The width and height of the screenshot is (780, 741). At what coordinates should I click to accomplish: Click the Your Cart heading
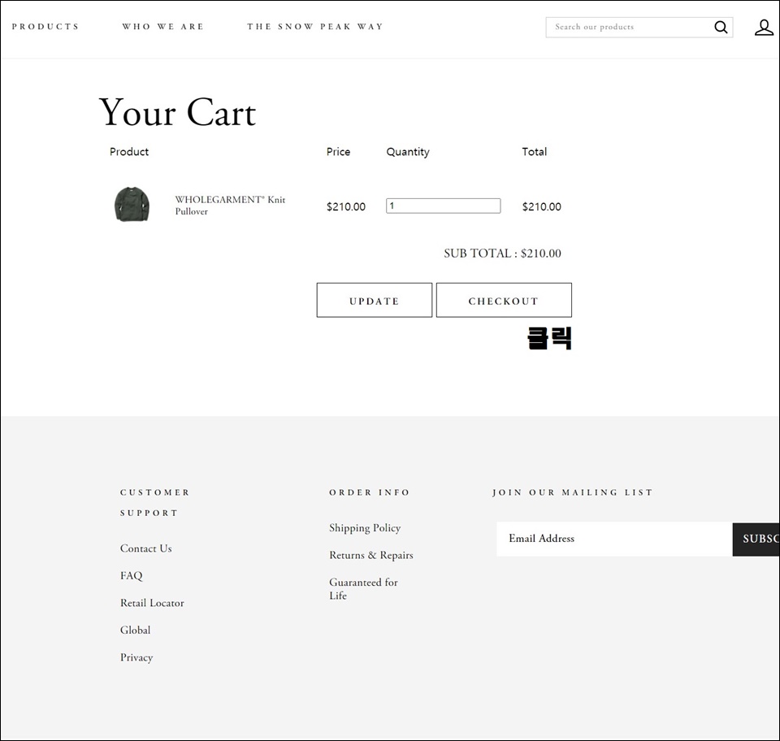pos(178,112)
